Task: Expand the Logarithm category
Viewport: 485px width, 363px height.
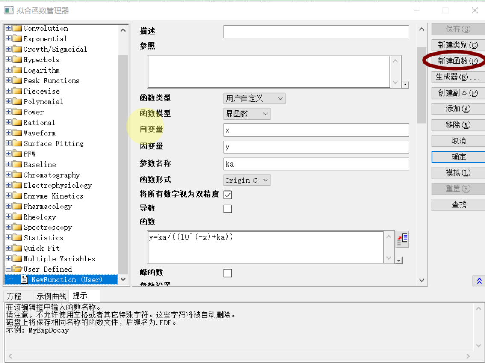Action: pos(9,70)
